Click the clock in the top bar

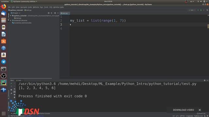click(108, 1)
